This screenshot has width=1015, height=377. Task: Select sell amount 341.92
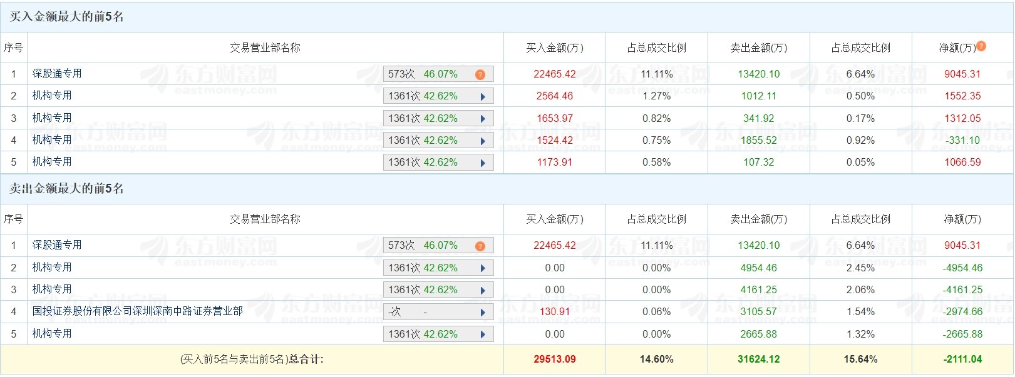pyautogui.click(x=759, y=118)
